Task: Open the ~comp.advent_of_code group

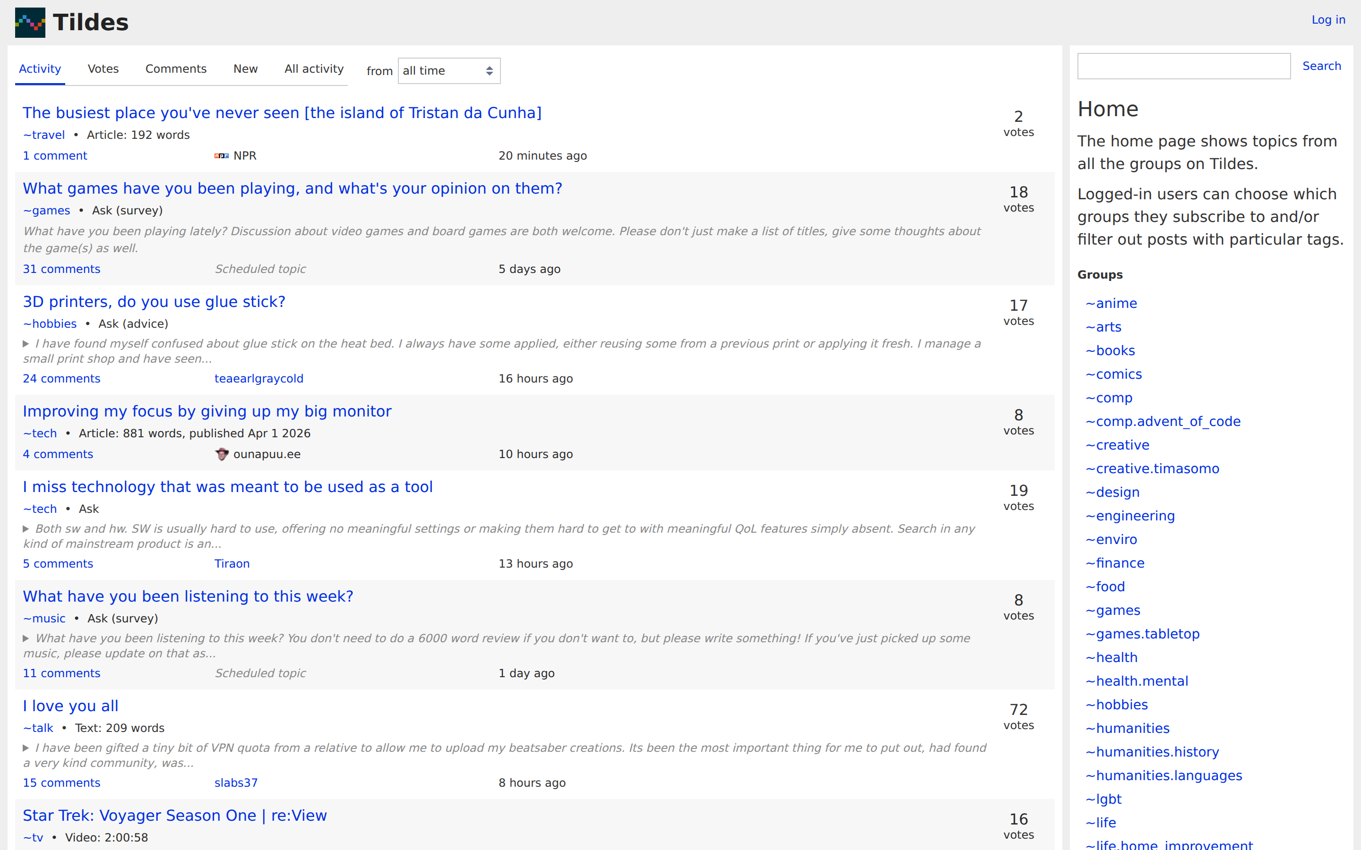Action: (1163, 421)
